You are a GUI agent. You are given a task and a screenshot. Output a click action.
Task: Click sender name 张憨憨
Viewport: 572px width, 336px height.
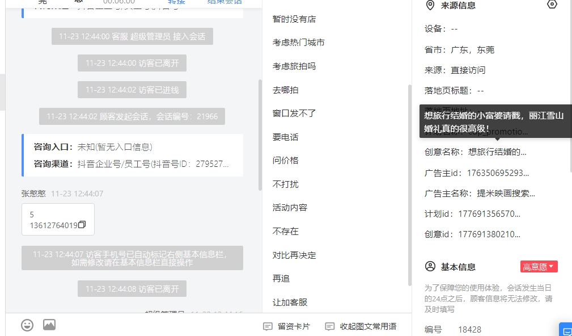[x=33, y=194]
